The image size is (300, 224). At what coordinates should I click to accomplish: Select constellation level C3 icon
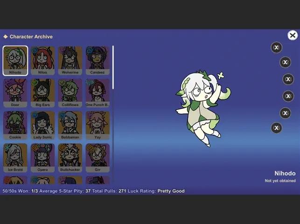click(288, 79)
